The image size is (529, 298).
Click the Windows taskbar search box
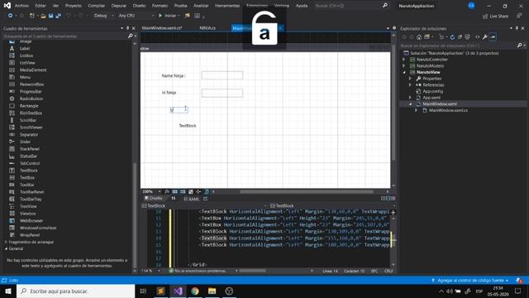click(x=75, y=291)
